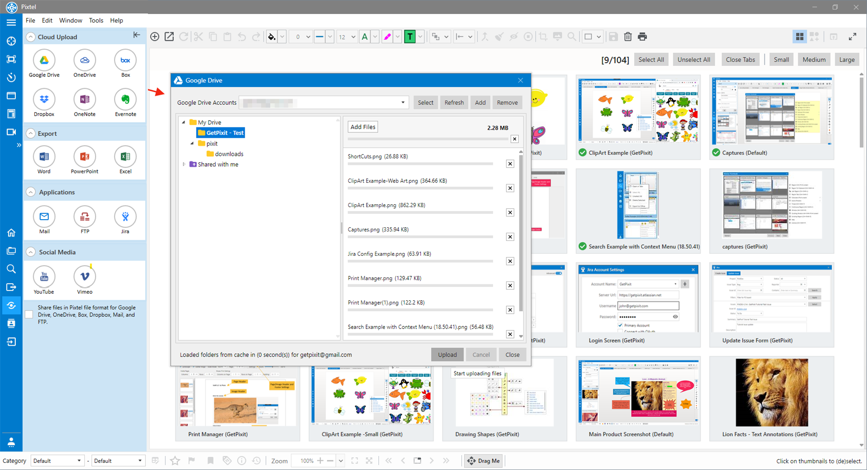867x470 pixels.
Task: Remove Captures.png from upload list
Action: coord(510,237)
